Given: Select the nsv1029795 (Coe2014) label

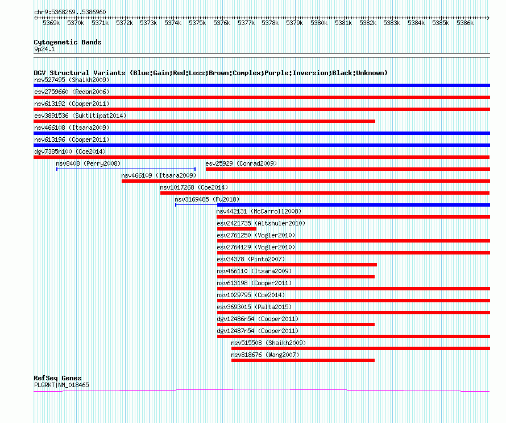Looking at the screenshot, I should (x=251, y=295).
